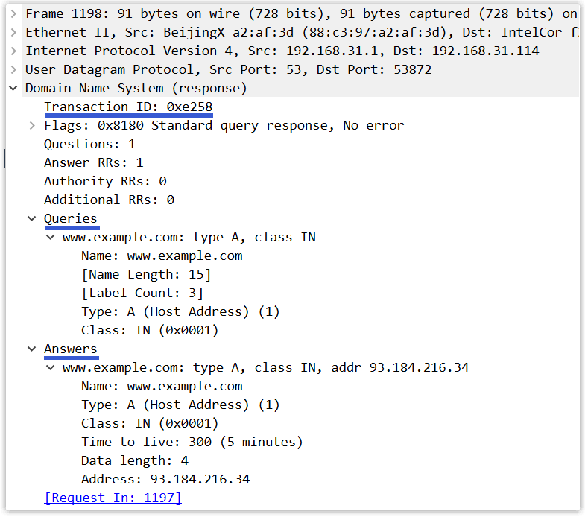This screenshot has width=585, height=517.
Task: Expand Internet Protocol Version 4 details
Action: tap(14, 51)
